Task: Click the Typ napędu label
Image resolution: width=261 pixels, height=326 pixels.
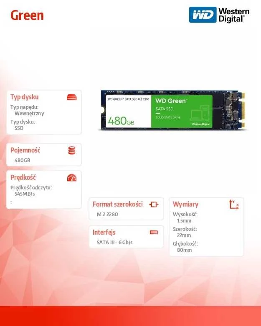Action: [x=25, y=107]
